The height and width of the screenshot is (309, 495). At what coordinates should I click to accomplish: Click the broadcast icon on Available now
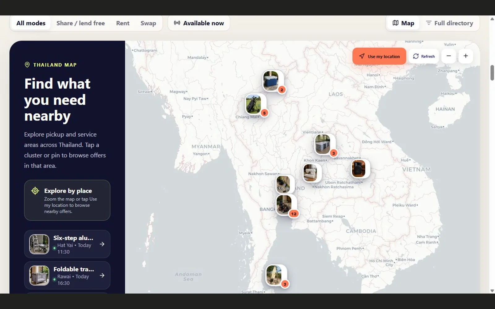coord(177,23)
